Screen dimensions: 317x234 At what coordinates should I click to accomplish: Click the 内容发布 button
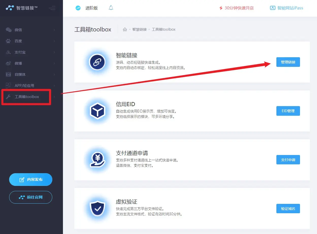pyautogui.click(x=31, y=180)
